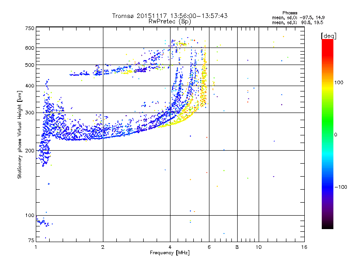The width and height of the screenshot is (358, 269).
Task: Click the colorbar tick label '100'
Action: [339, 82]
